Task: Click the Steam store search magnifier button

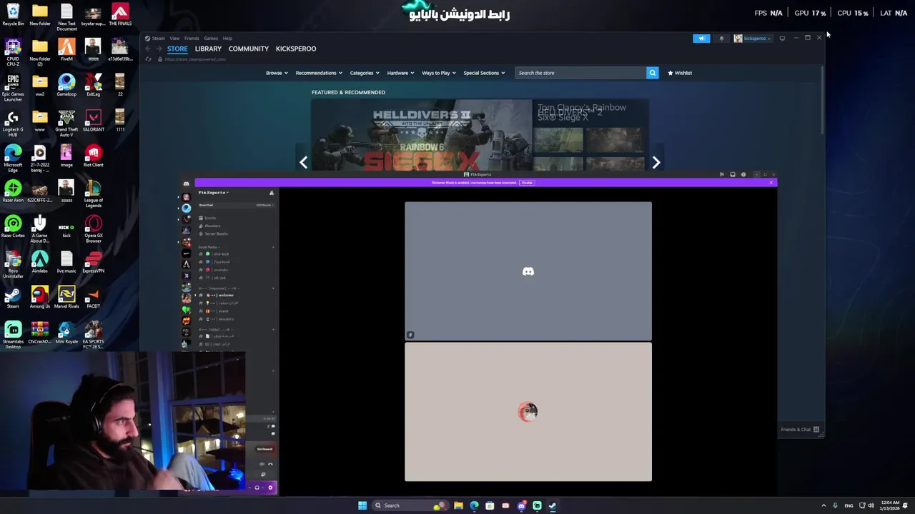Action: tap(652, 73)
